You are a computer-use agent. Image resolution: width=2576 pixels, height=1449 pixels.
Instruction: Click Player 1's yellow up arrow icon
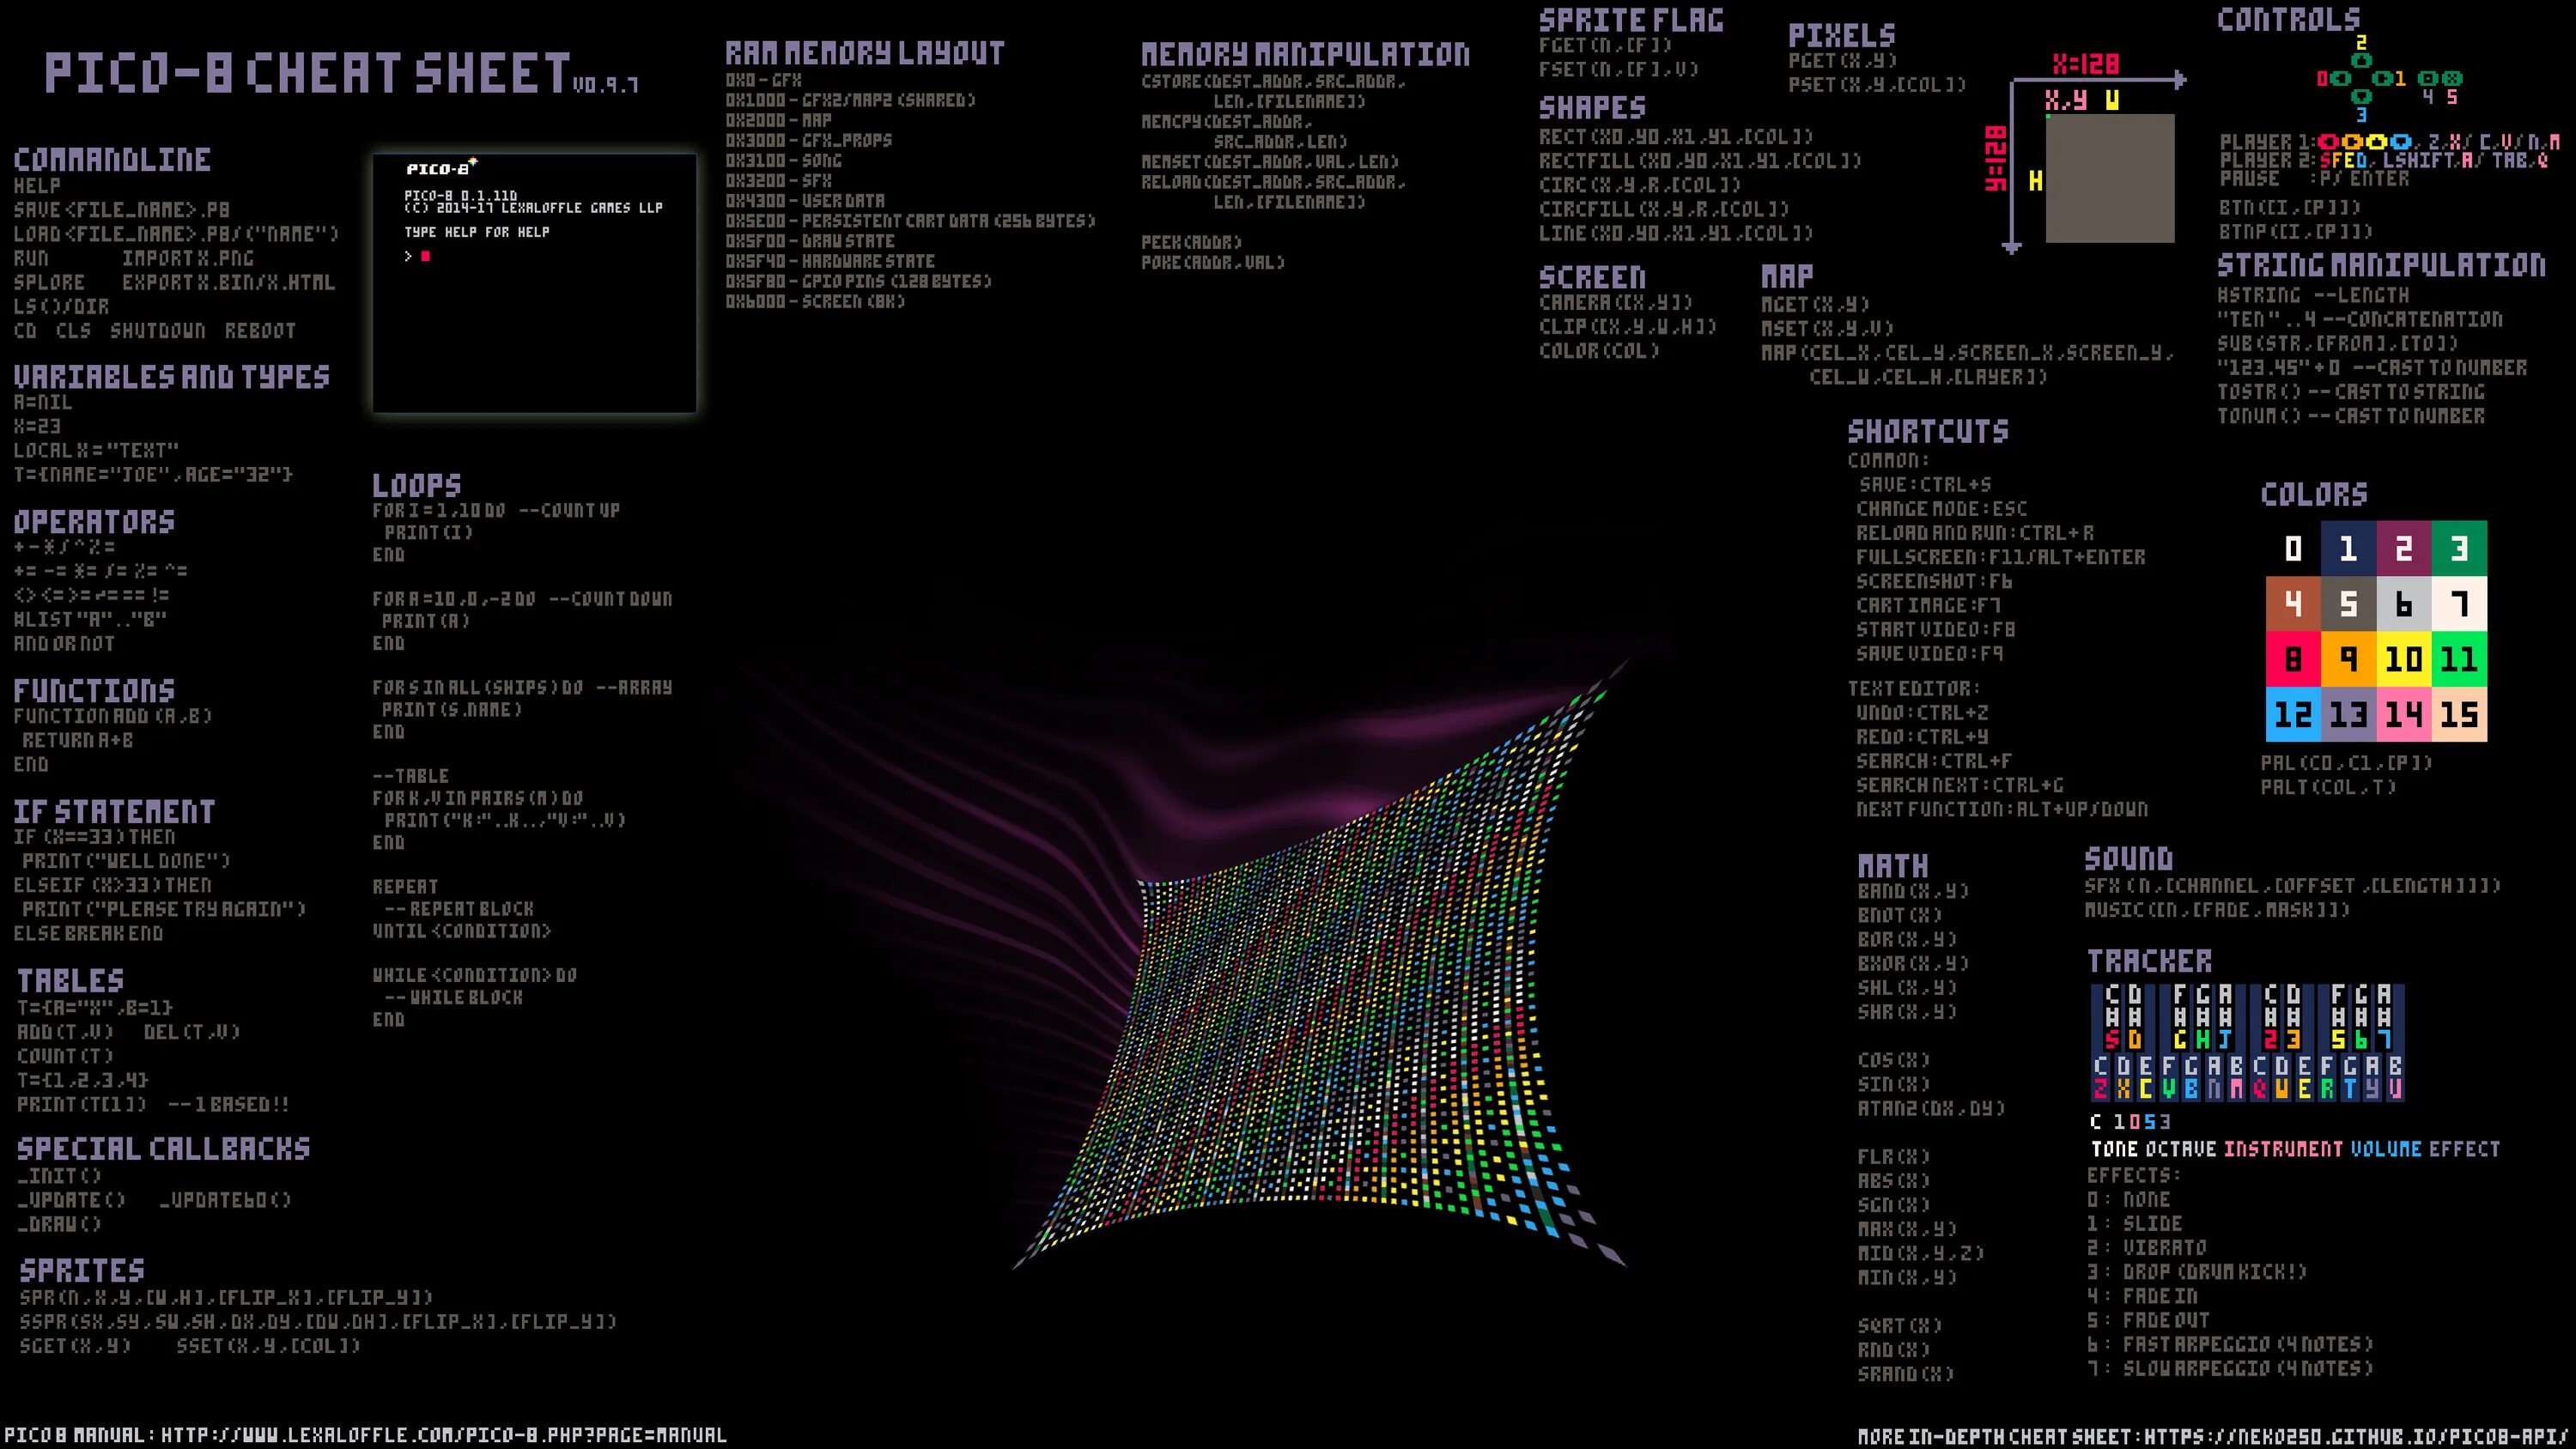(2377, 142)
